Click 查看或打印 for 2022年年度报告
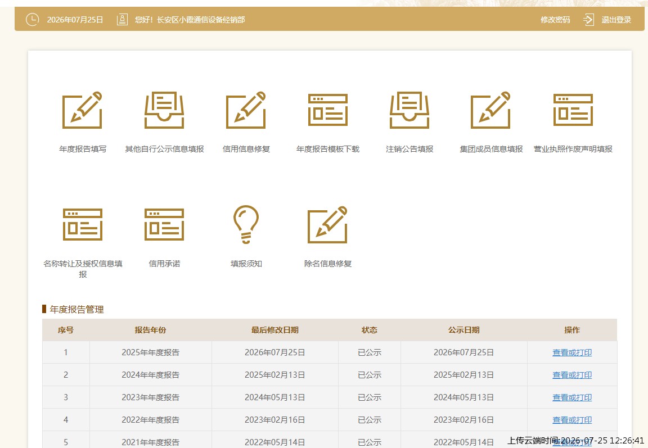Screen dimensions: 648x448 coord(572,420)
